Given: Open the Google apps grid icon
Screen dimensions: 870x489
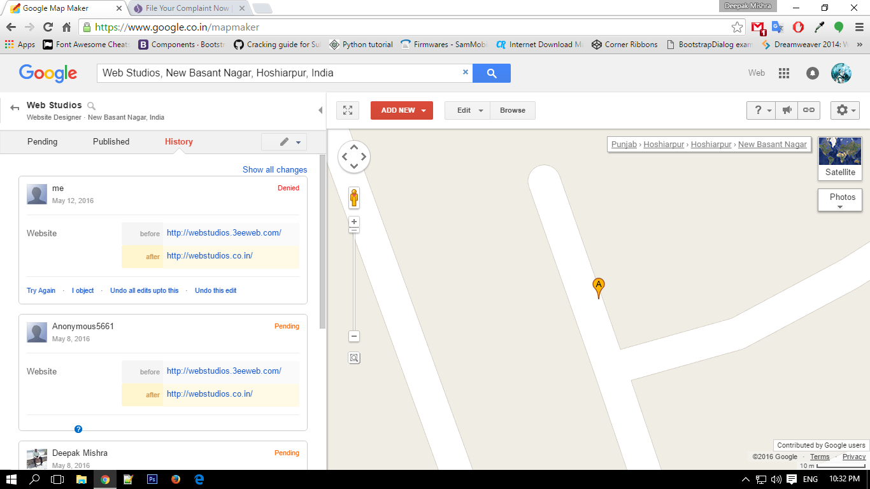Looking at the screenshot, I should (x=784, y=73).
